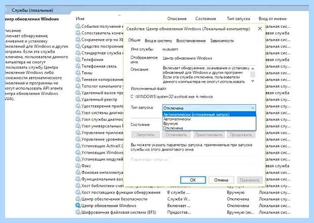The height and width of the screenshot is (223, 314).
Task: Click gear icon of Хост библиотеки счетчика row
Action: [77, 186]
